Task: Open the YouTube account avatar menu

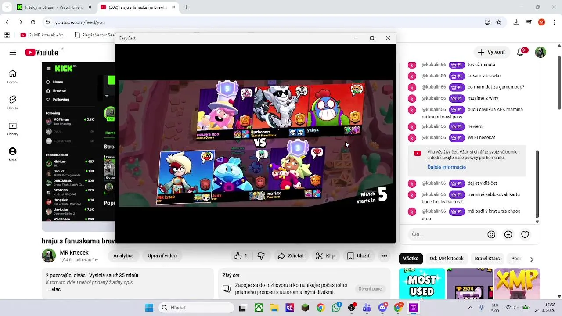Action: (540, 52)
